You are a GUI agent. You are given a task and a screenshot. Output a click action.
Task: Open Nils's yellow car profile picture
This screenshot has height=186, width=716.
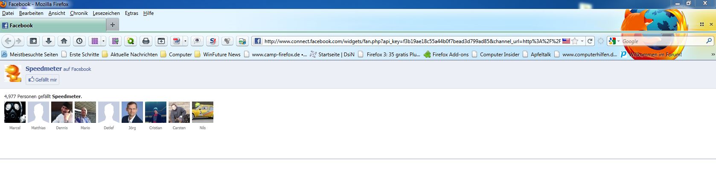click(x=203, y=112)
